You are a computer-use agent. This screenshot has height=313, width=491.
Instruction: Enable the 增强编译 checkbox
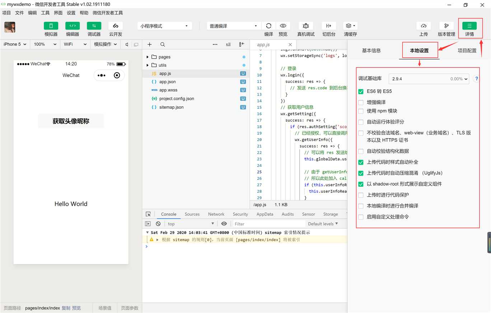click(x=361, y=103)
